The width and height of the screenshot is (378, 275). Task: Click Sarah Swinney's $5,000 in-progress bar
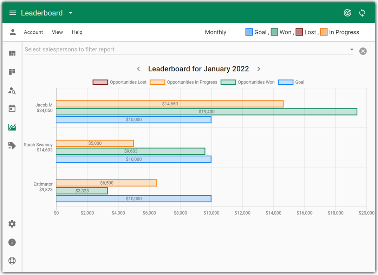coord(95,143)
